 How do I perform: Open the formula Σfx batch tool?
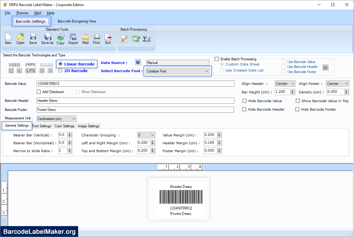pos(147,39)
